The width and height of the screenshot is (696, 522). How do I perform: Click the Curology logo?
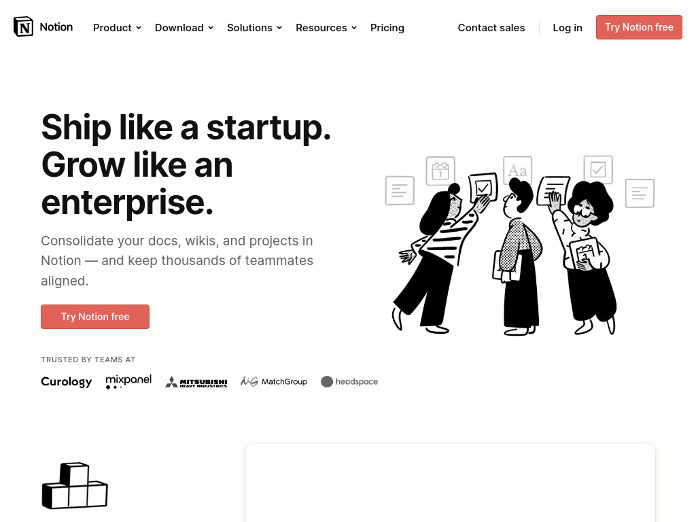66,382
